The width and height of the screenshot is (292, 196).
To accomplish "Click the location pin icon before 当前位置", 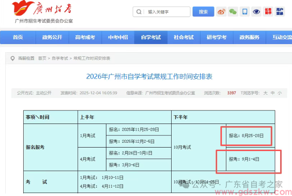I will click(x=13, y=58).
